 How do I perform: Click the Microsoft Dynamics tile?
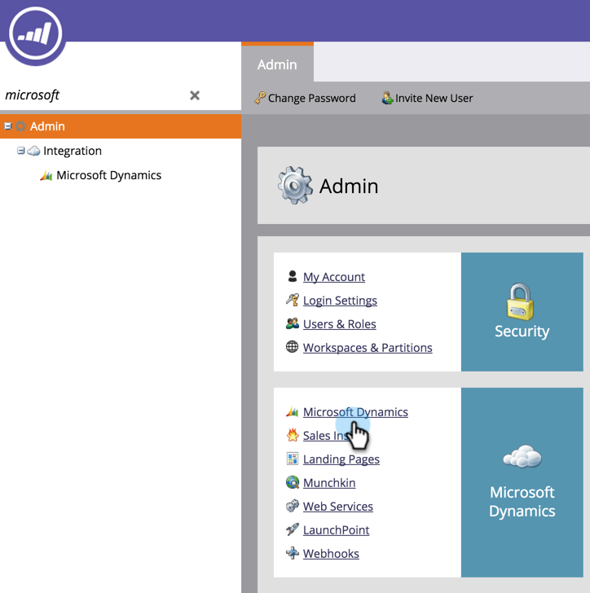(x=522, y=482)
